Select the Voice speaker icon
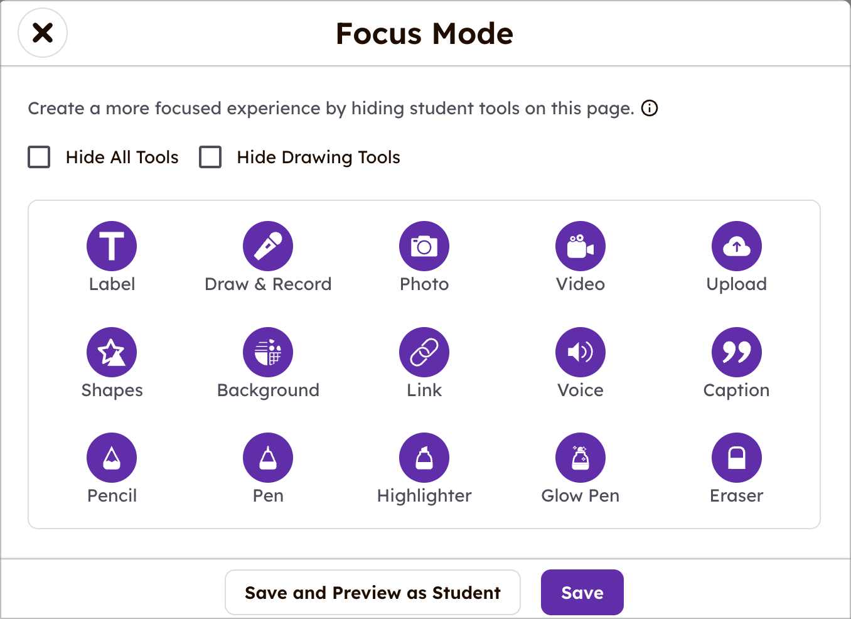The height and width of the screenshot is (619, 851). pyautogui.click(x=581, y=352)
